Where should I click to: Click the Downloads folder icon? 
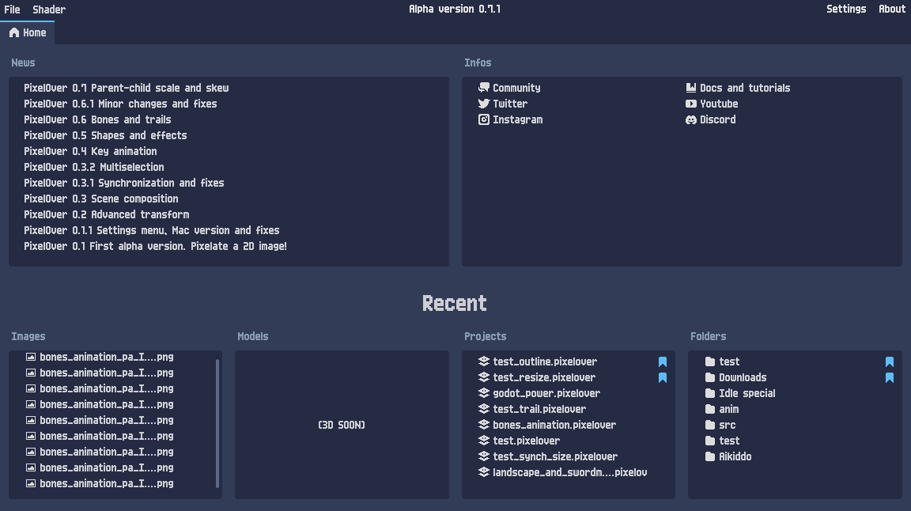click(710, 377)
